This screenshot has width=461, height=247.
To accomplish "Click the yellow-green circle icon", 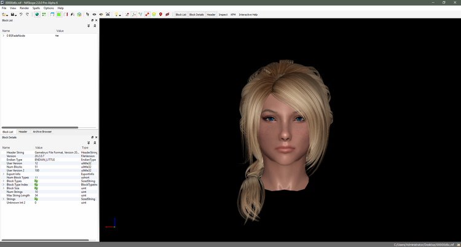I will tap(154, 14).
